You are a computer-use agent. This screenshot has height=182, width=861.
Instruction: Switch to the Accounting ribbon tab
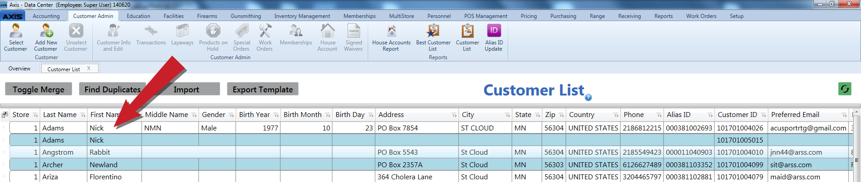[46, 16]
